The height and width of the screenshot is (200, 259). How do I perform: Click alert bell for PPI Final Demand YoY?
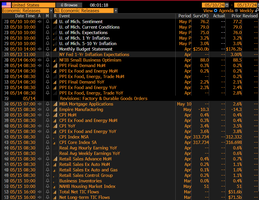pos(48,82)
